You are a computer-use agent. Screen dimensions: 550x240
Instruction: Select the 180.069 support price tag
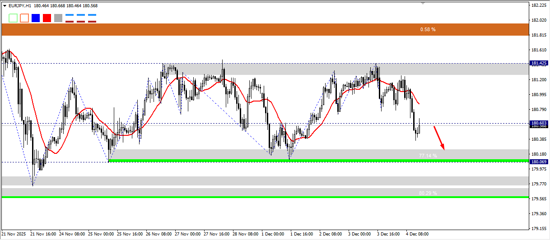[539, 162]
